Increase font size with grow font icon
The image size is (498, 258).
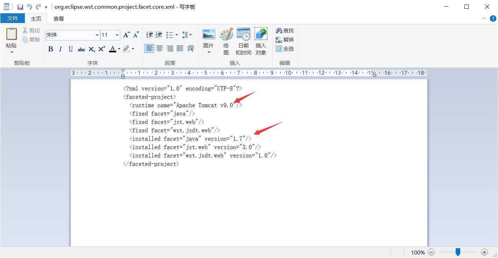[x=127, y=35]
